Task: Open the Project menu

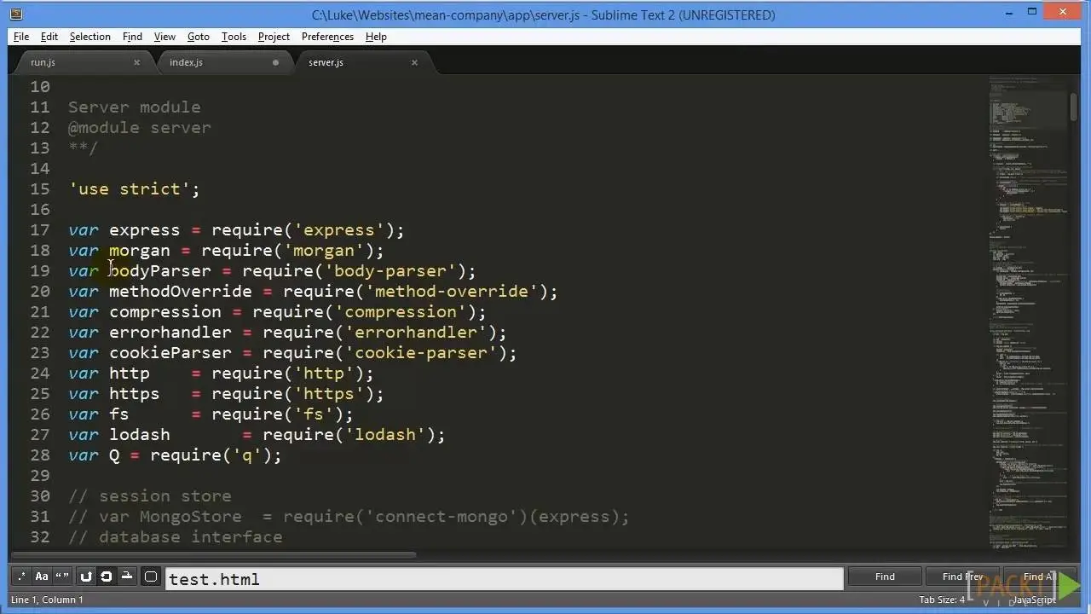Action: (x=274, y=37)
